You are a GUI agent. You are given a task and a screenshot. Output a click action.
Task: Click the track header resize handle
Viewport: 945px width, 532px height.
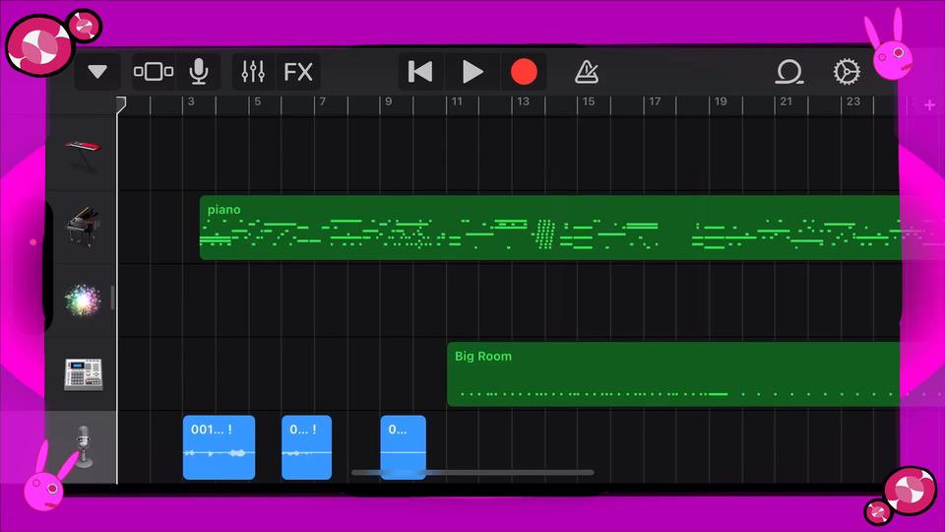(112, 299)
